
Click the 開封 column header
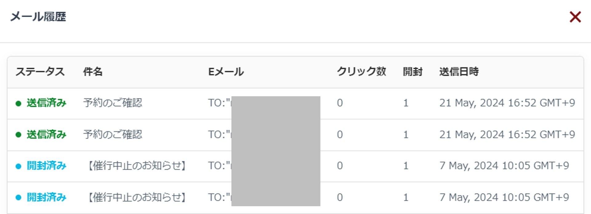coord(412,72)
